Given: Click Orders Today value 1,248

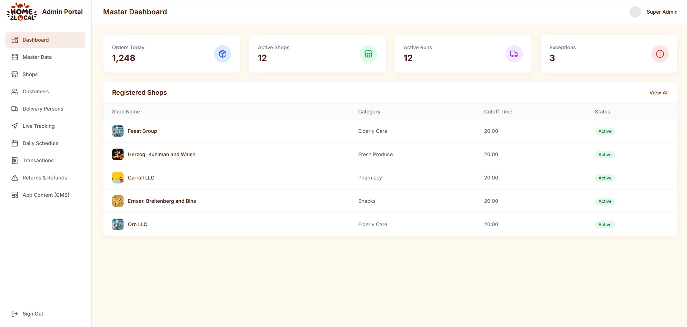Looking at the screenshot, I should click(x=124, y=58).
